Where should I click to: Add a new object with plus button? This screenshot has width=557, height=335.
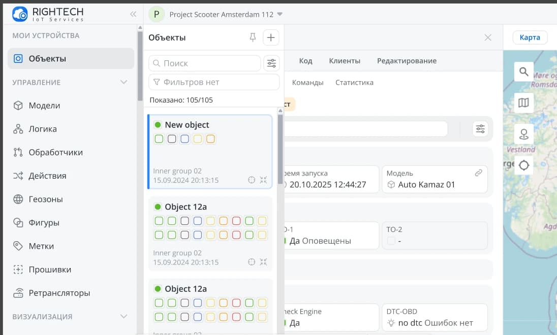click(271, 38)
